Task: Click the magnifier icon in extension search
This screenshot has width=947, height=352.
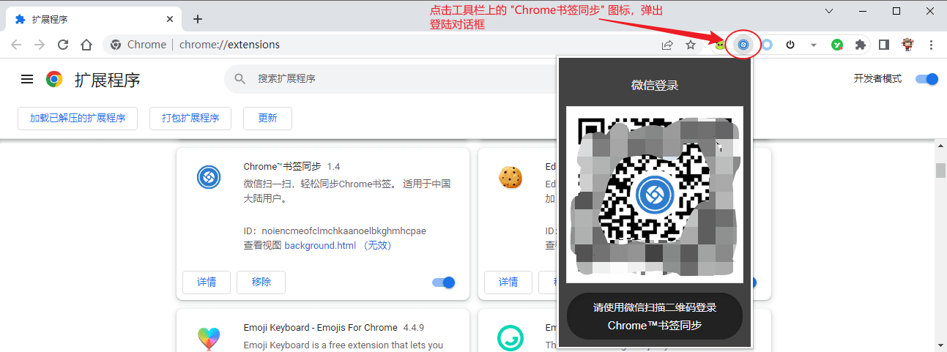Action: pos(239,78)
